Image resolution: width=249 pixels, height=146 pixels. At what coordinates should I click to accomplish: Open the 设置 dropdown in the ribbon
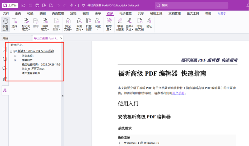click(x=98, y=24)
